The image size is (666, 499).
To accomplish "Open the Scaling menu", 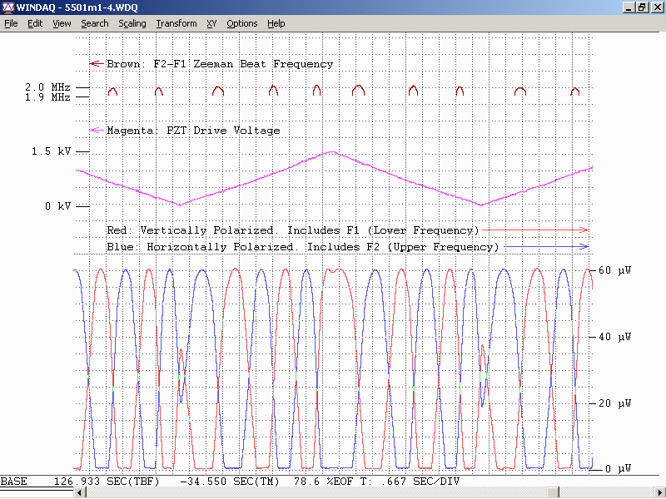I will click(132, 23).
